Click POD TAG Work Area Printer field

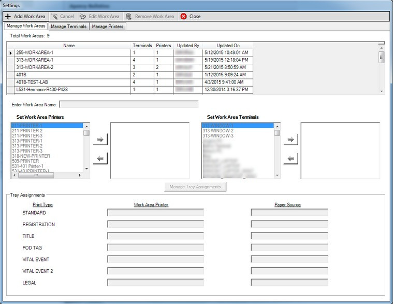[x=156, y=247]
